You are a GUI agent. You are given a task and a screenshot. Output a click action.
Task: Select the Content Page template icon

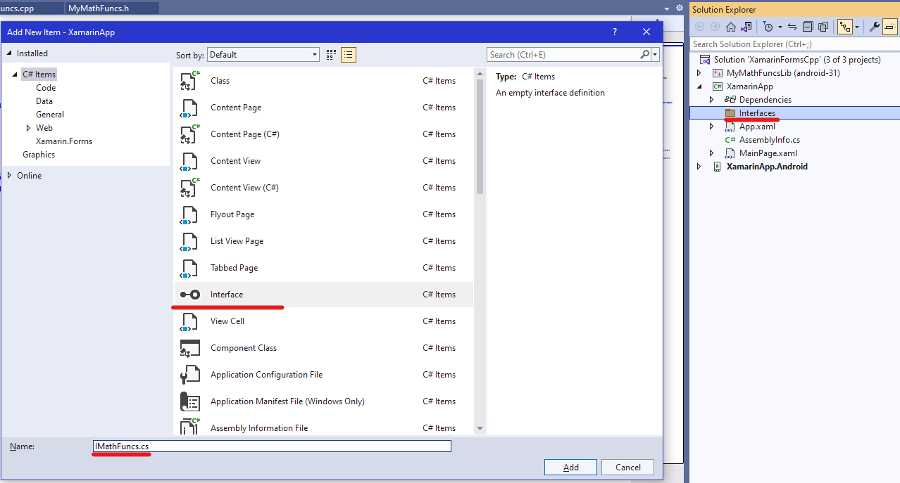click(x=189, y=107)
